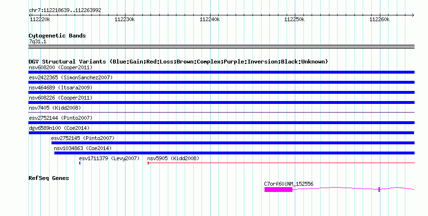Select the blue nsv608200 gain bar

[x=221, y=72]
